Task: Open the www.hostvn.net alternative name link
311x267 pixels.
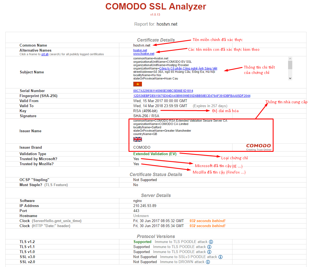Action: click(144, 54)
